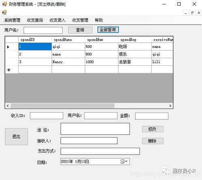The height and width of the screenshot is (180, 202).
Task: Open the 收支查询 menu
Action: click(35, 20)
